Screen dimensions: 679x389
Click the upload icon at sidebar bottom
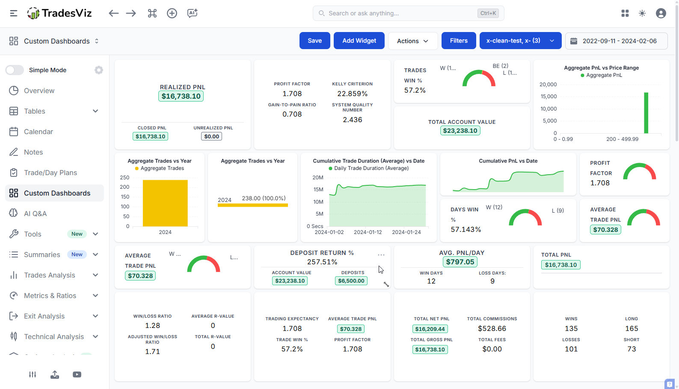pos(55,374)
